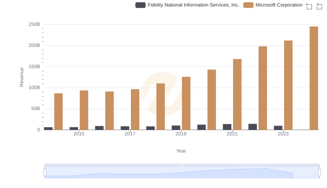Click the 2023 x-axis label
This screenshot has height=188, width=327.
coord(283,134)
